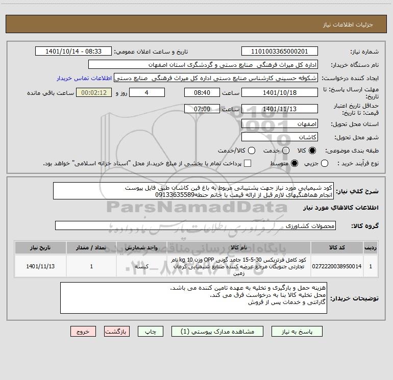Viewport: 393px width, 380px height.
Task: Click the remaining days field showing 4
Action: click(x=147, y=93)
